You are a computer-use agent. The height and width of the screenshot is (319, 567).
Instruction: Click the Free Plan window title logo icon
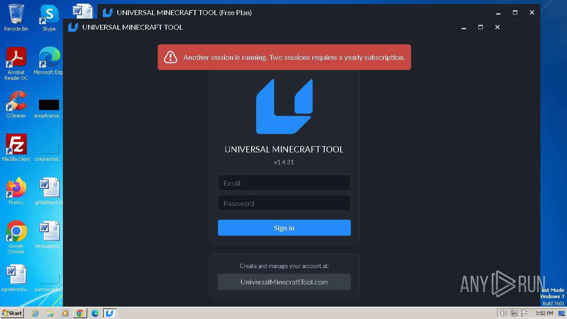click(108, 12)
